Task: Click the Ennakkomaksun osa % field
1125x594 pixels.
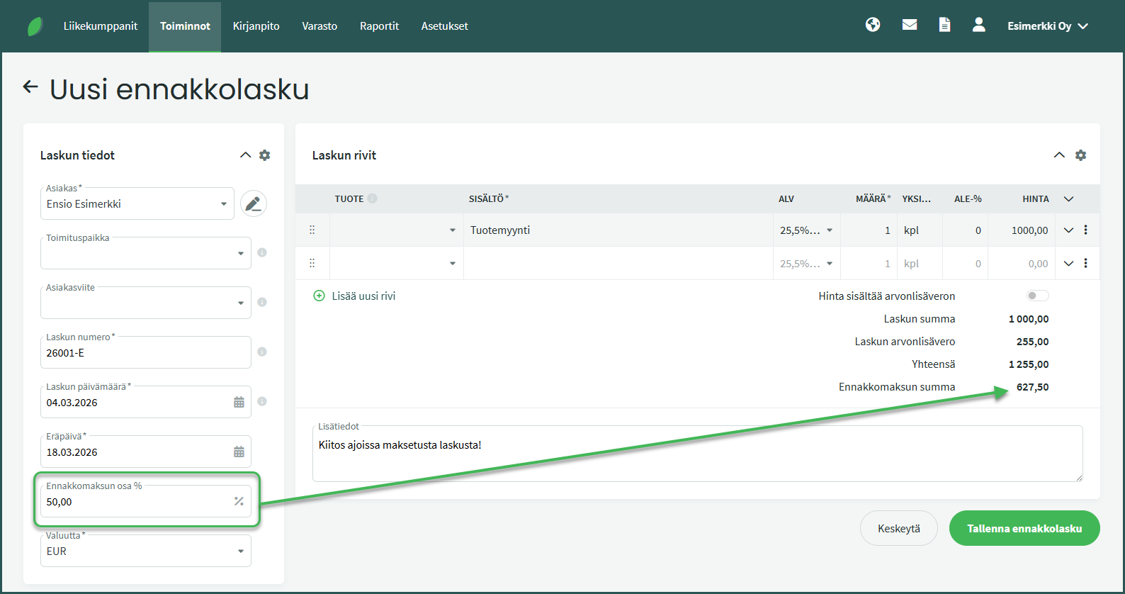Action: pyautogui.click(x=146, y=501)
